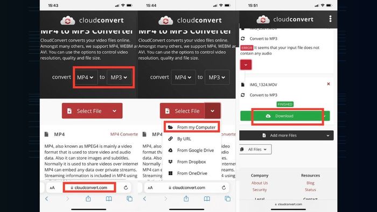
Task: Open MP4 source format dropdown in left phone
Action: 86,77
